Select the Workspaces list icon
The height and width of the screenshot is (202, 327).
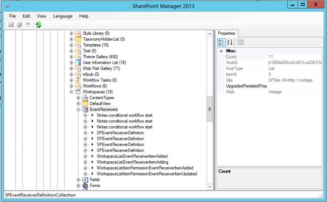coord(78,92)
